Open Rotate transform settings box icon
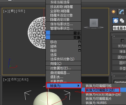Viewport: 126px width, 105px height. [x=79, y=46]
